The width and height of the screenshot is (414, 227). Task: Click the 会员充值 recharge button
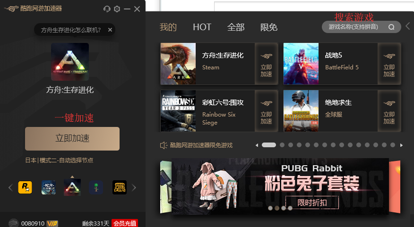click(x=125, y=223)
